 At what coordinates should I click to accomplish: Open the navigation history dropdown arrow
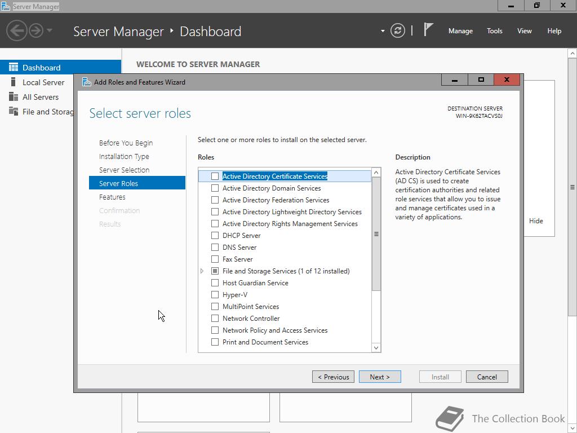(x=50, y=30)
